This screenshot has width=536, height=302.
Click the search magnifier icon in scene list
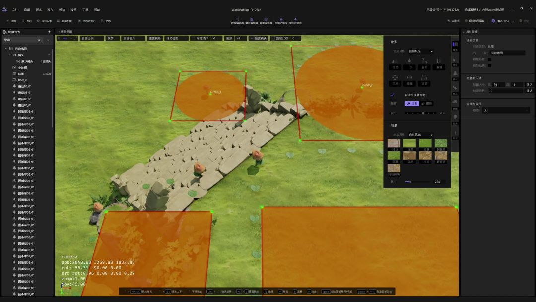40,40
